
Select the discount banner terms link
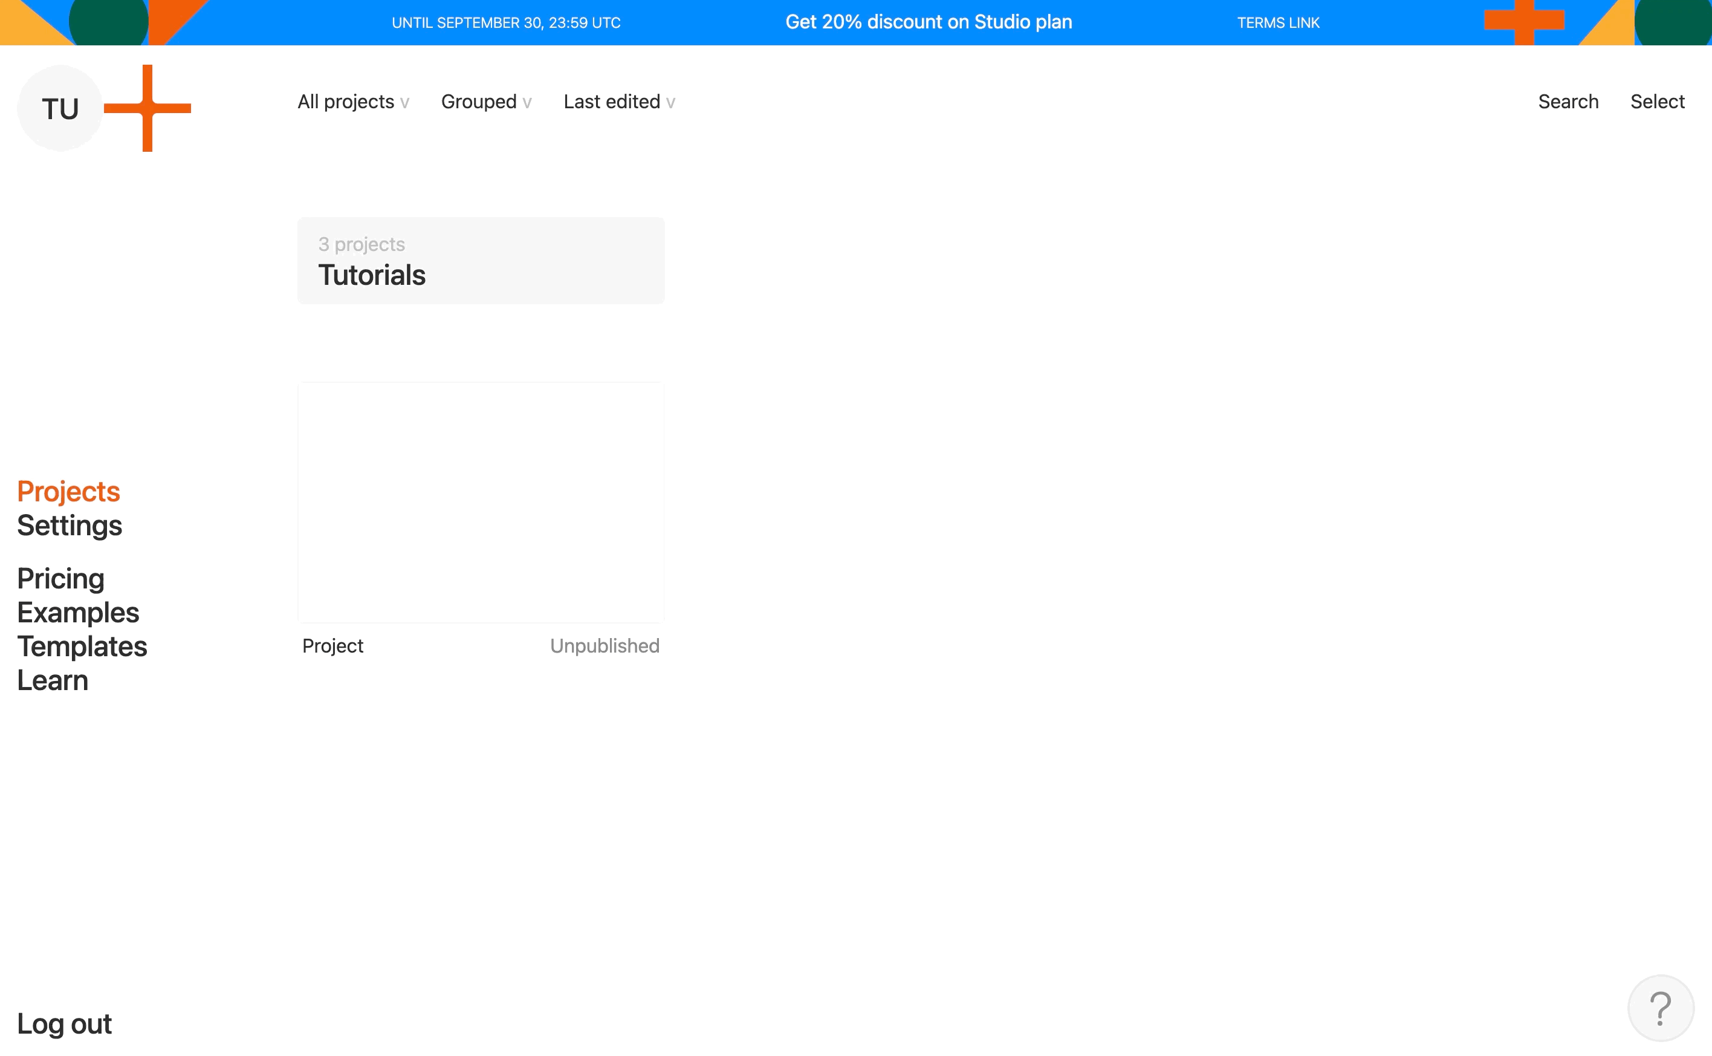pyautogui.click(x=1280, y=22)
